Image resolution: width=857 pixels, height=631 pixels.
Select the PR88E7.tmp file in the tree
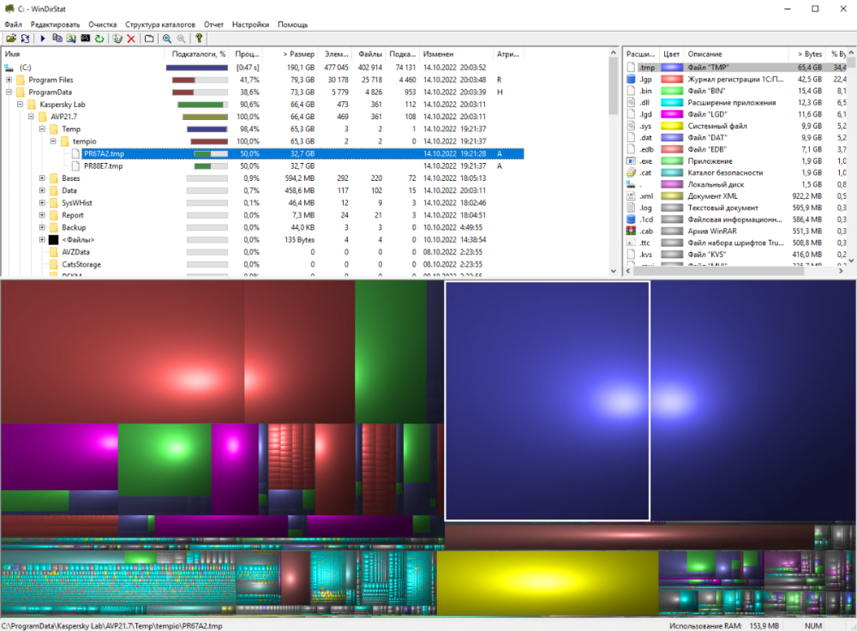[x=103, y=166]
